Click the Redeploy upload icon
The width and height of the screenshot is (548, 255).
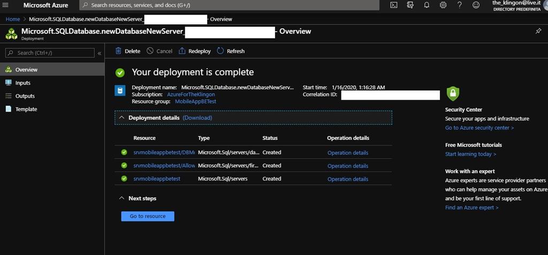click(182, 51)
